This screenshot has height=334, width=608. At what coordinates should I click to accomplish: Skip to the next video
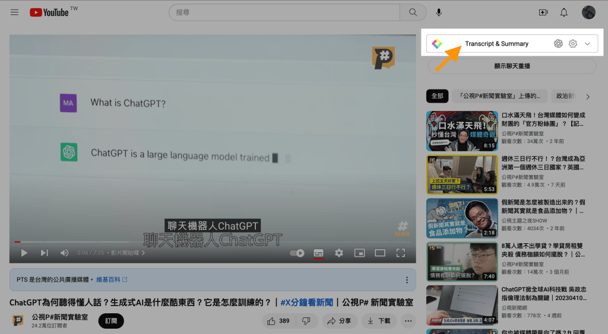44,253
